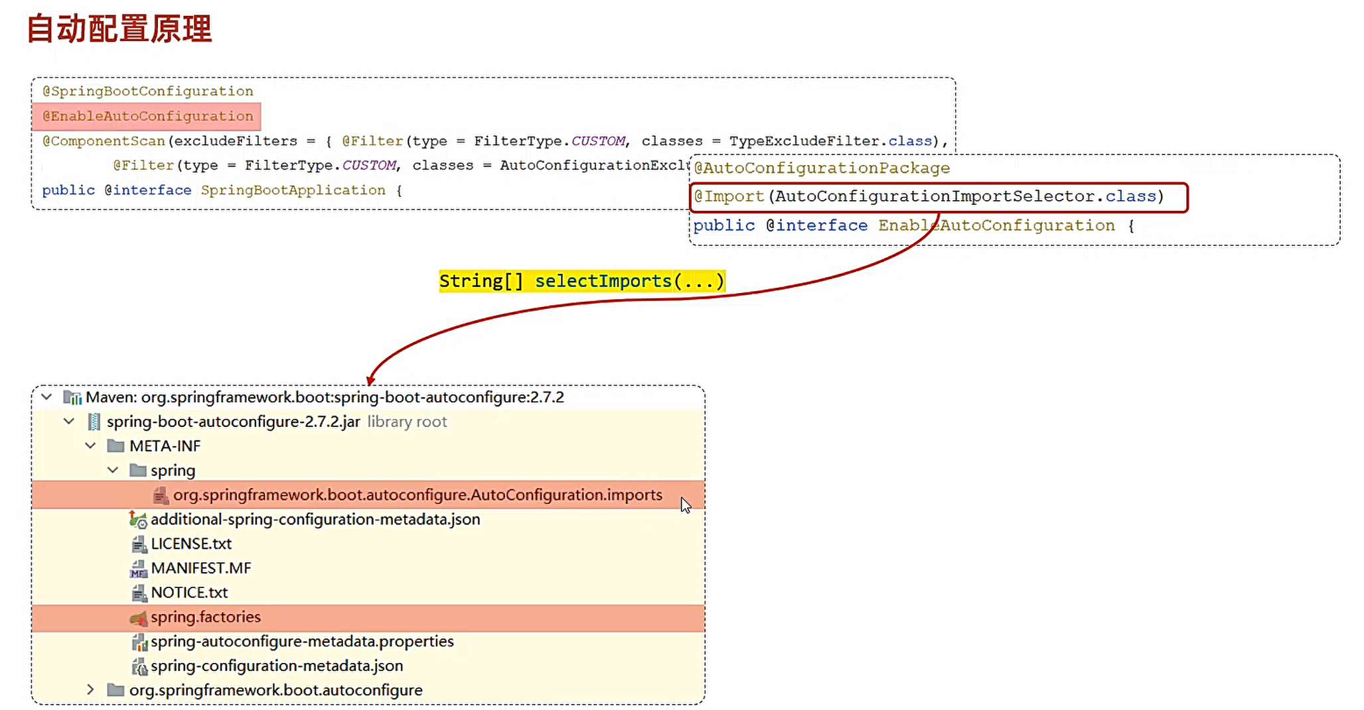
Task: Click the spring-autoconfigure-metadata.properties file icon
Action: pyautogui.click(x=139, y=642)
